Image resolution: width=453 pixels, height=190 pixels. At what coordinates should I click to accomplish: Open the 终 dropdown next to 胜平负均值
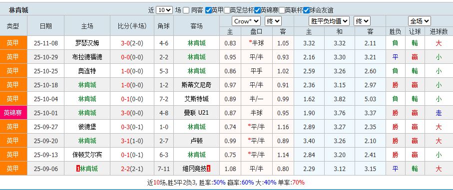click(x=362, y=21)
